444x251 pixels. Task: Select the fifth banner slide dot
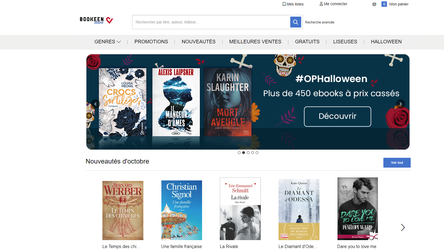257,153
